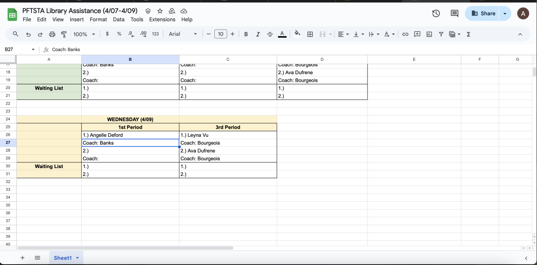Open version history clock icon
This screenshot has height=265, width=537.
coord(436,13)
